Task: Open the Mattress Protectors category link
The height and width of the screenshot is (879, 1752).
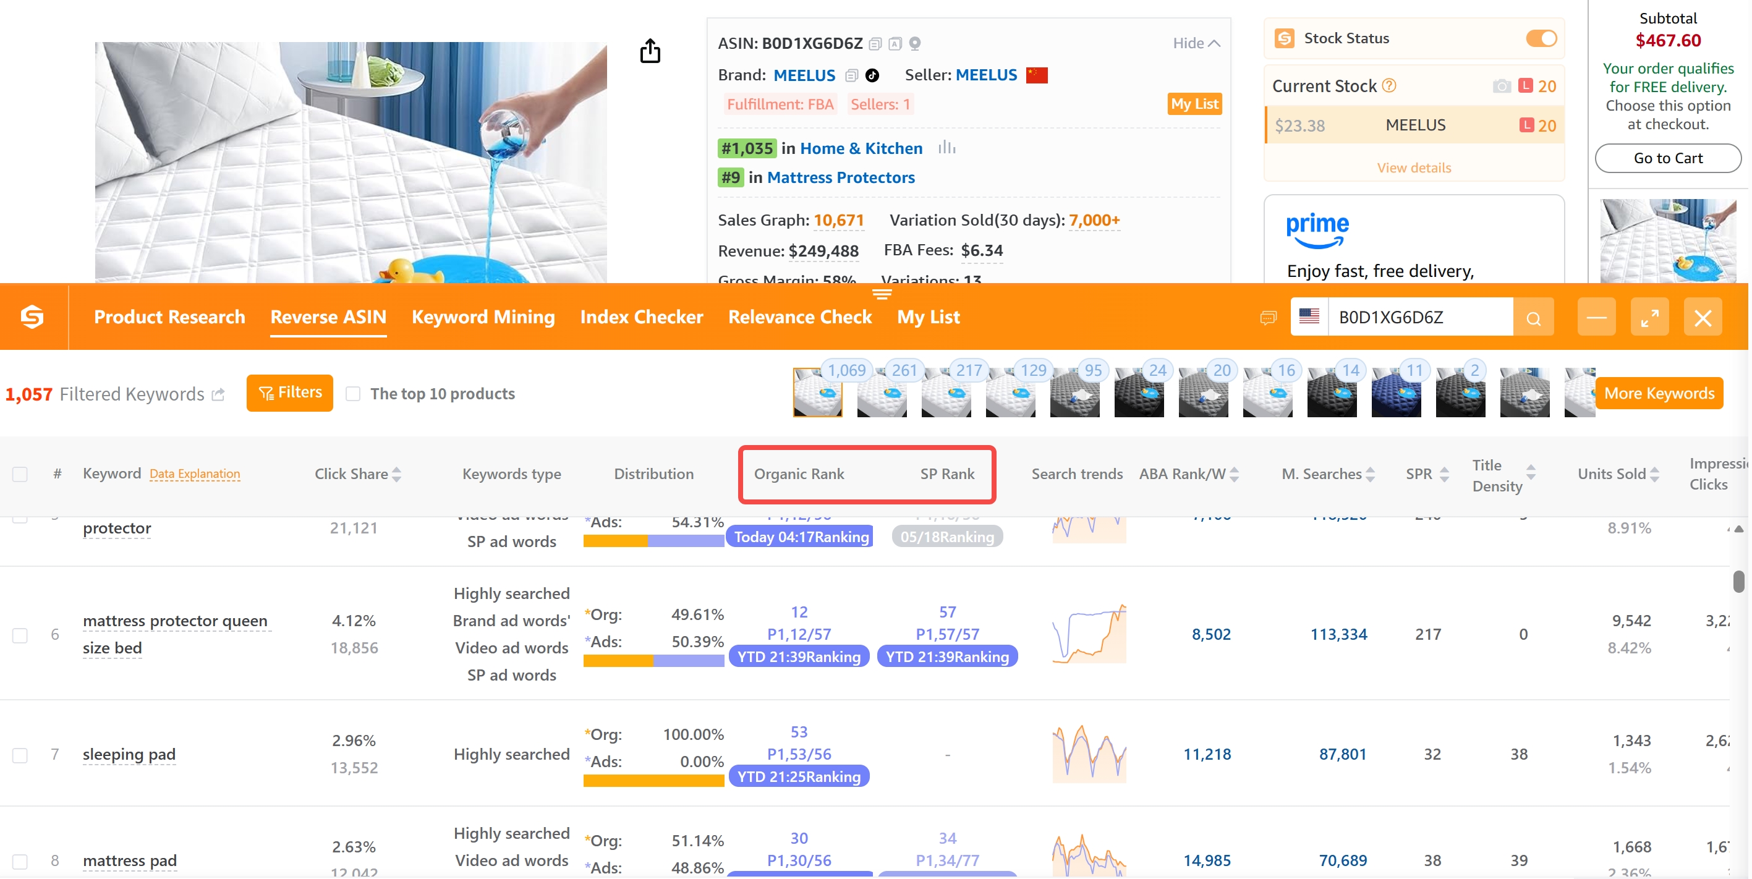Action: pos(841,177)
